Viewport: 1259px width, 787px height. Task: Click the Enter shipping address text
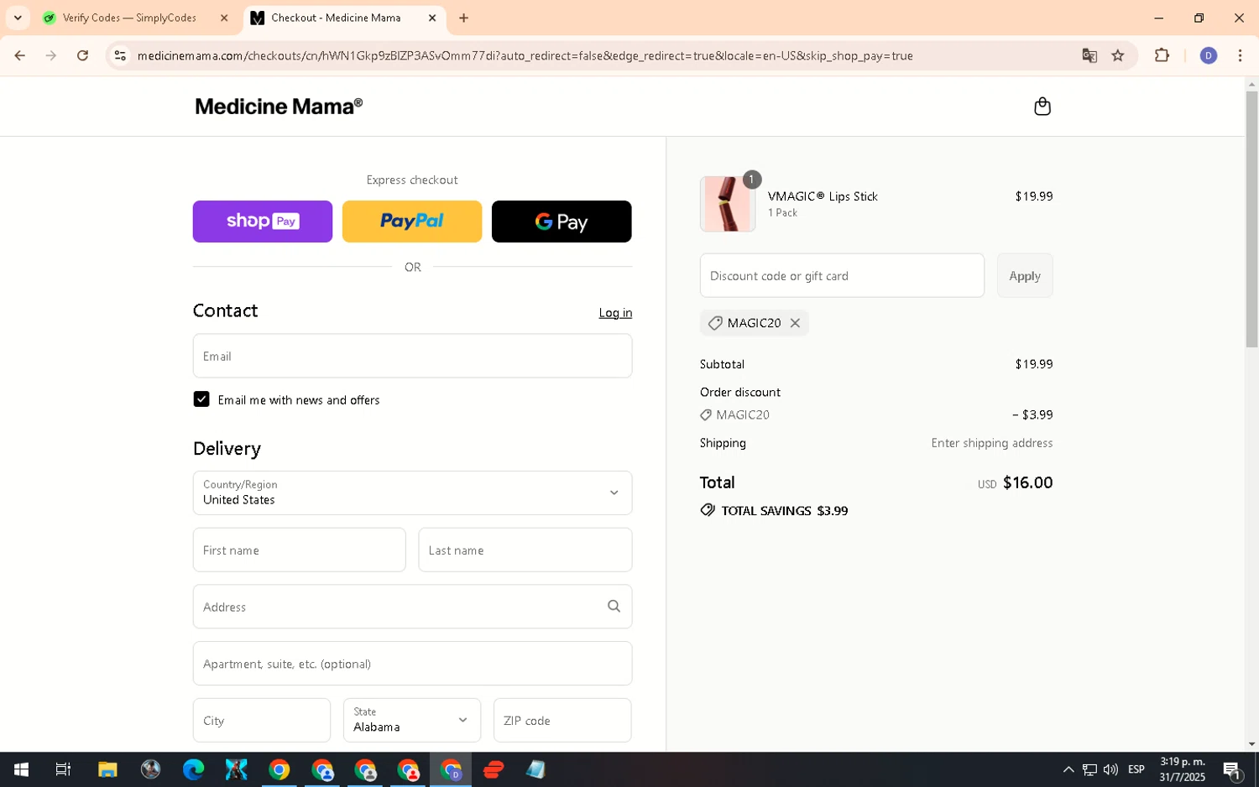coord(991,443)
